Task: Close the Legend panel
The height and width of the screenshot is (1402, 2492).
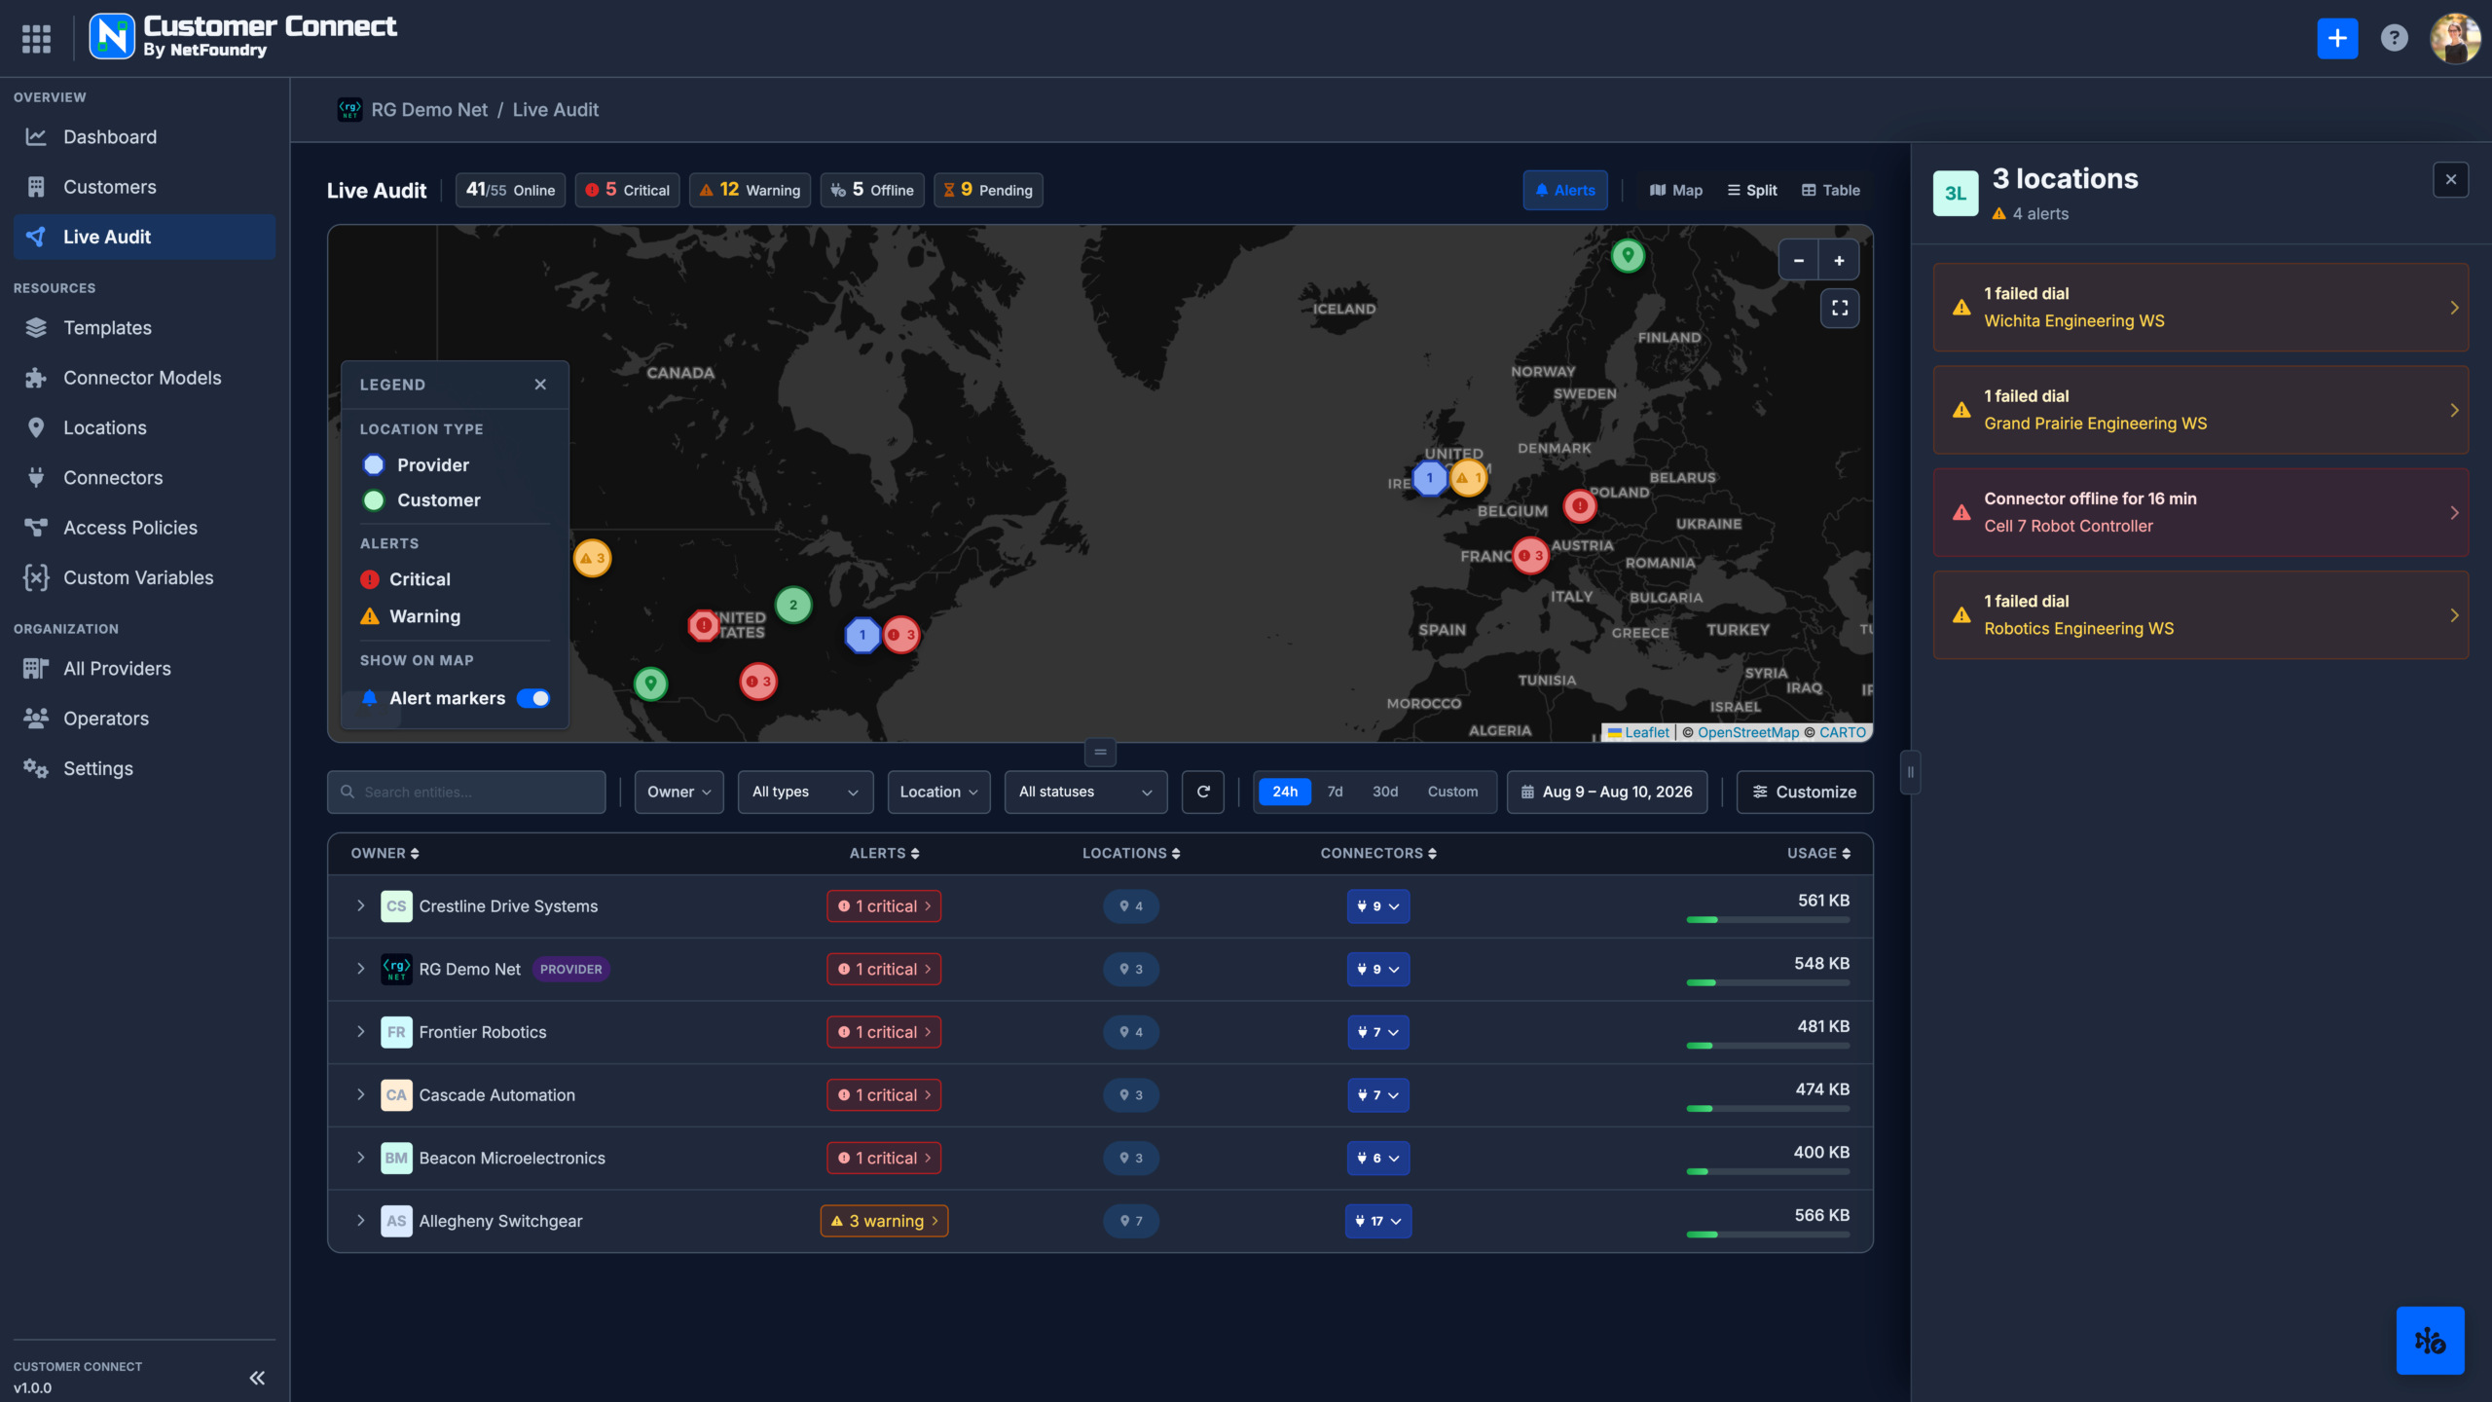Action: tap(540, 385)
